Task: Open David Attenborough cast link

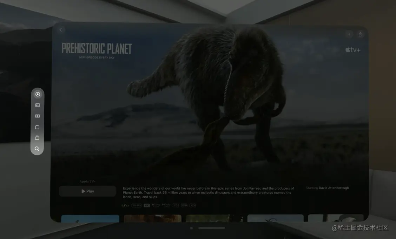Action: [334, 188]
